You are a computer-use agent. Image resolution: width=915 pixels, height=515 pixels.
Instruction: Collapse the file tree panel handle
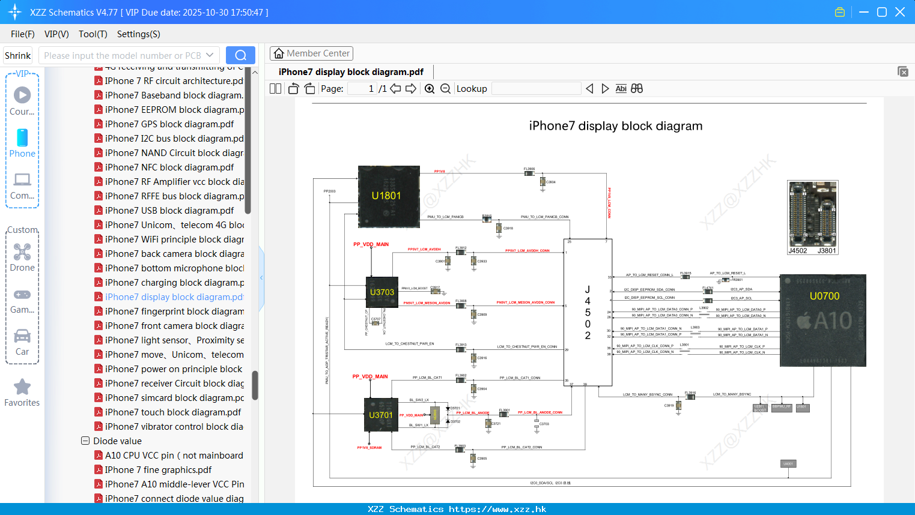click(261, 278)
